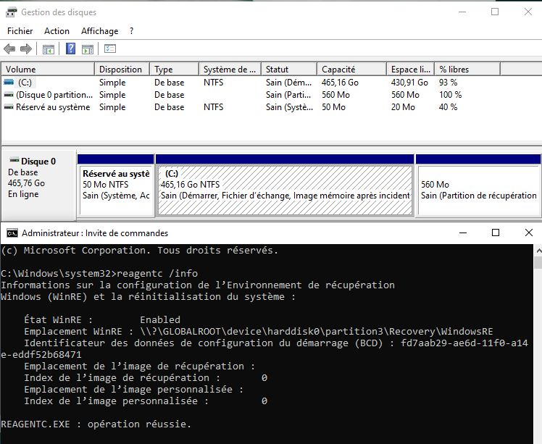542x444 pixels.
Task: Select the (C:) volume drive icon
Action: point(9,83)
